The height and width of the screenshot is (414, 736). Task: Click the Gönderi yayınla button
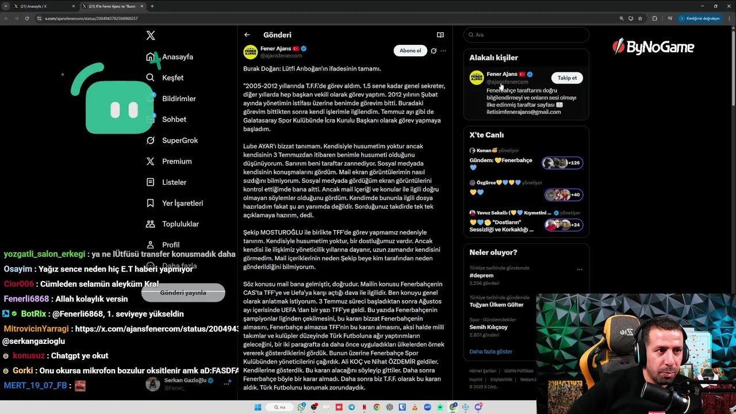click(x=183, y=293)
